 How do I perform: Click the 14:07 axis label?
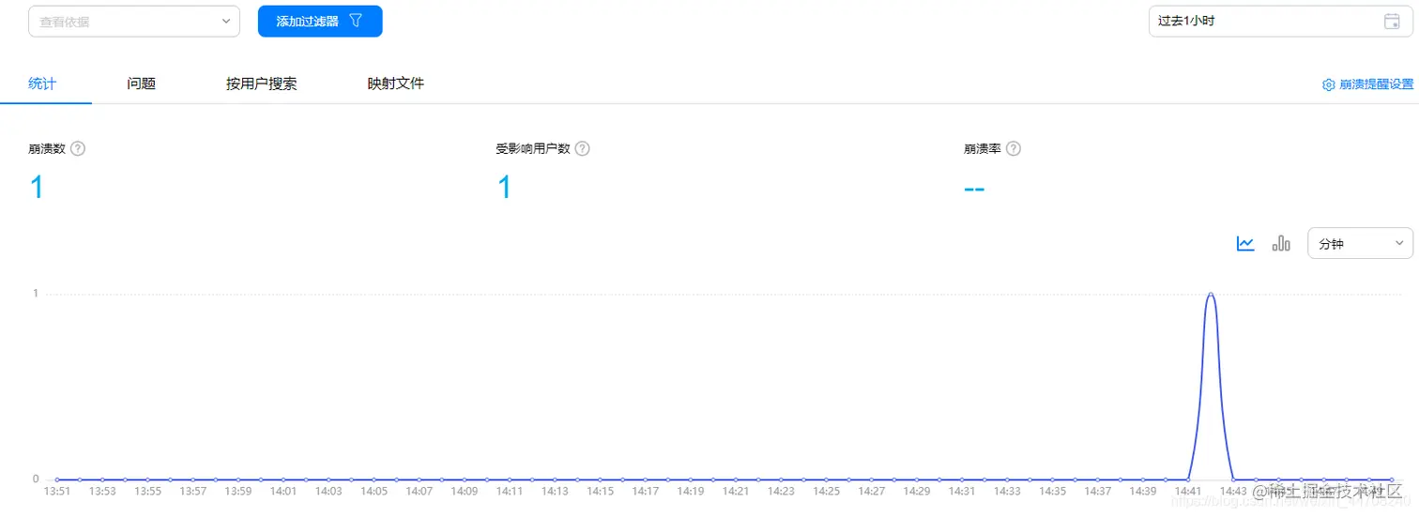(x=419, y=491)
